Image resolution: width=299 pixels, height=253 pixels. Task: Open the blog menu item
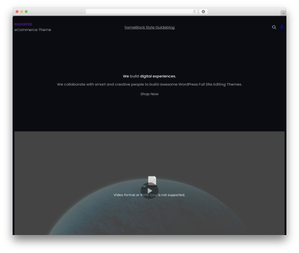coord(170,28)
